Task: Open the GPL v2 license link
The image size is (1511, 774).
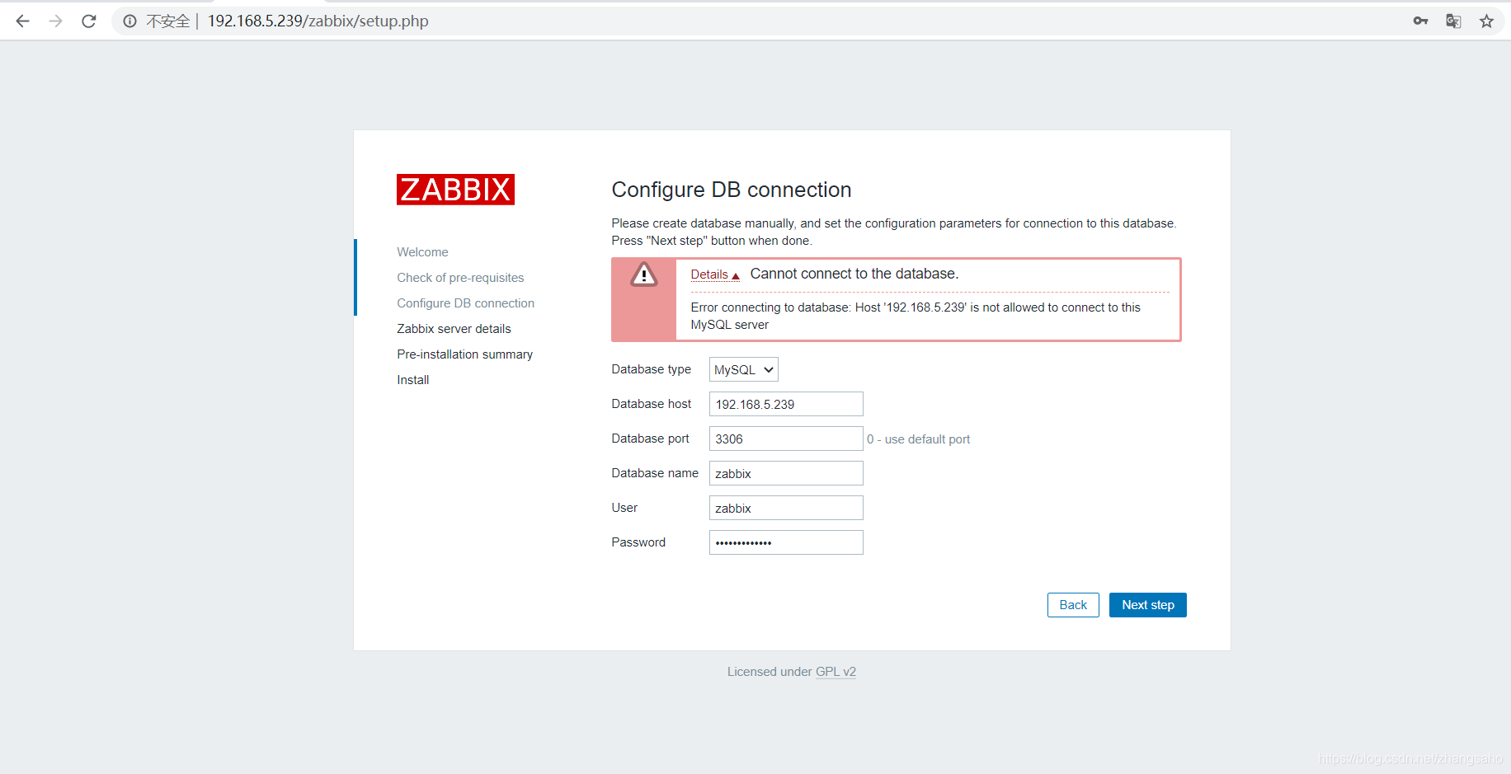Action: 836,672
